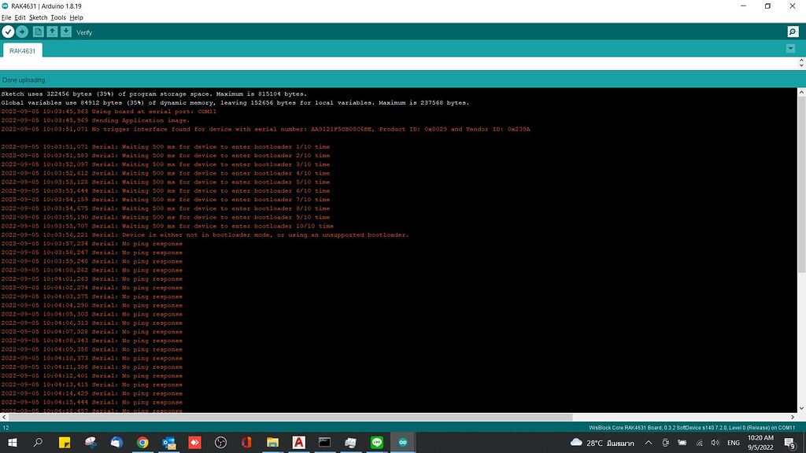The height and width of the screenshot is (453, 806).
Task: Open File Explorer from the taskbar
Action: tap(272, 442)
